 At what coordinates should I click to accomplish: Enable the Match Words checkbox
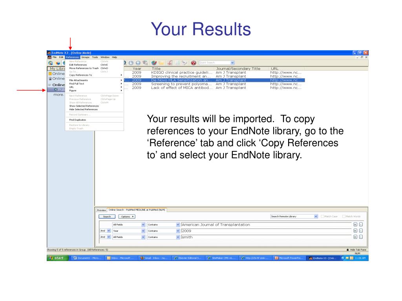tap(344, 216)
